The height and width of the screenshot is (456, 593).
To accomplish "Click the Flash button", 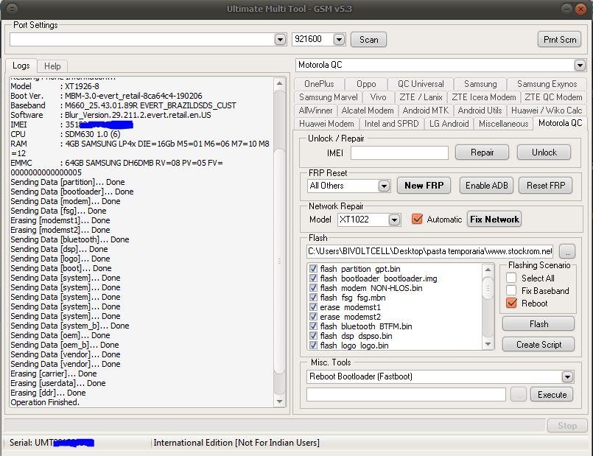I will click(538, 324).
